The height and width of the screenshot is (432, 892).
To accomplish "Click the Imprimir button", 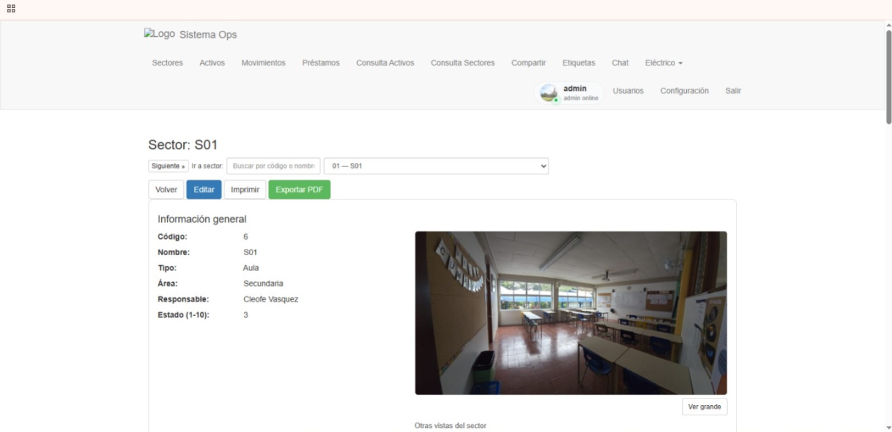I will point(245,190).
